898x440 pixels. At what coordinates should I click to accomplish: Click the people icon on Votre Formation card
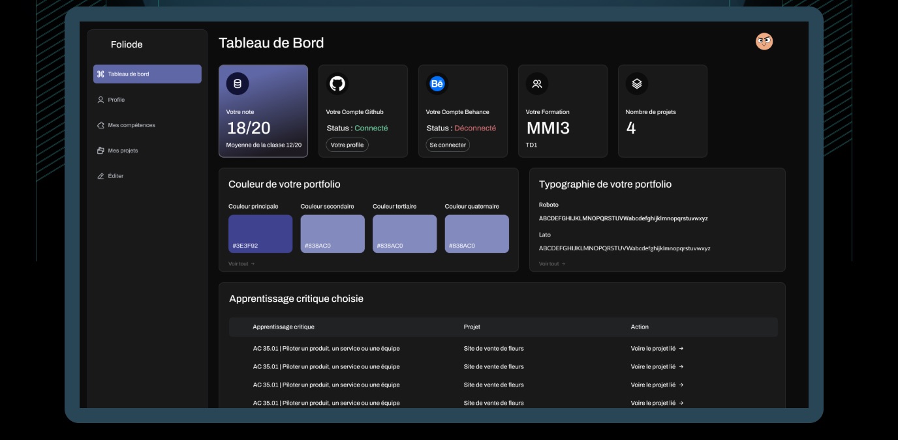point(536,84)
